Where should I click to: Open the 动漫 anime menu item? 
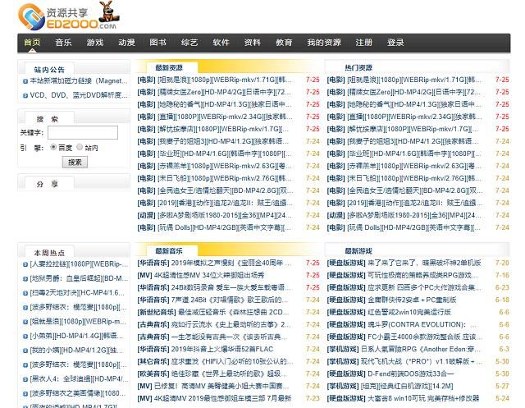pos(126,43)
